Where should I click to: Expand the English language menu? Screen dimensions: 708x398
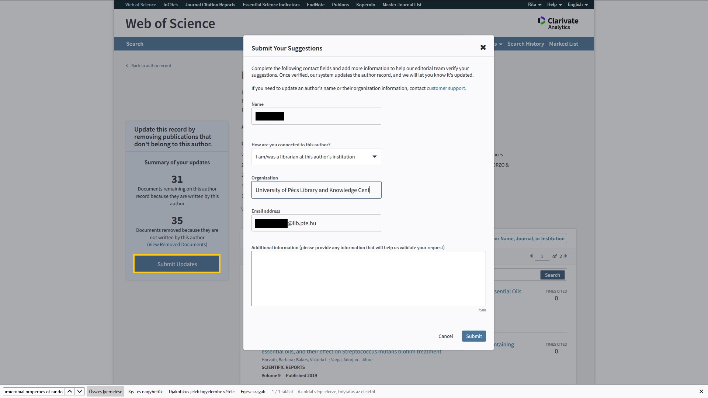click(x=577, y=4)
